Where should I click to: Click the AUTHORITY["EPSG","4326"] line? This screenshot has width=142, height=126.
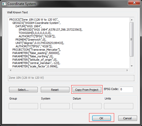[34, 46]
